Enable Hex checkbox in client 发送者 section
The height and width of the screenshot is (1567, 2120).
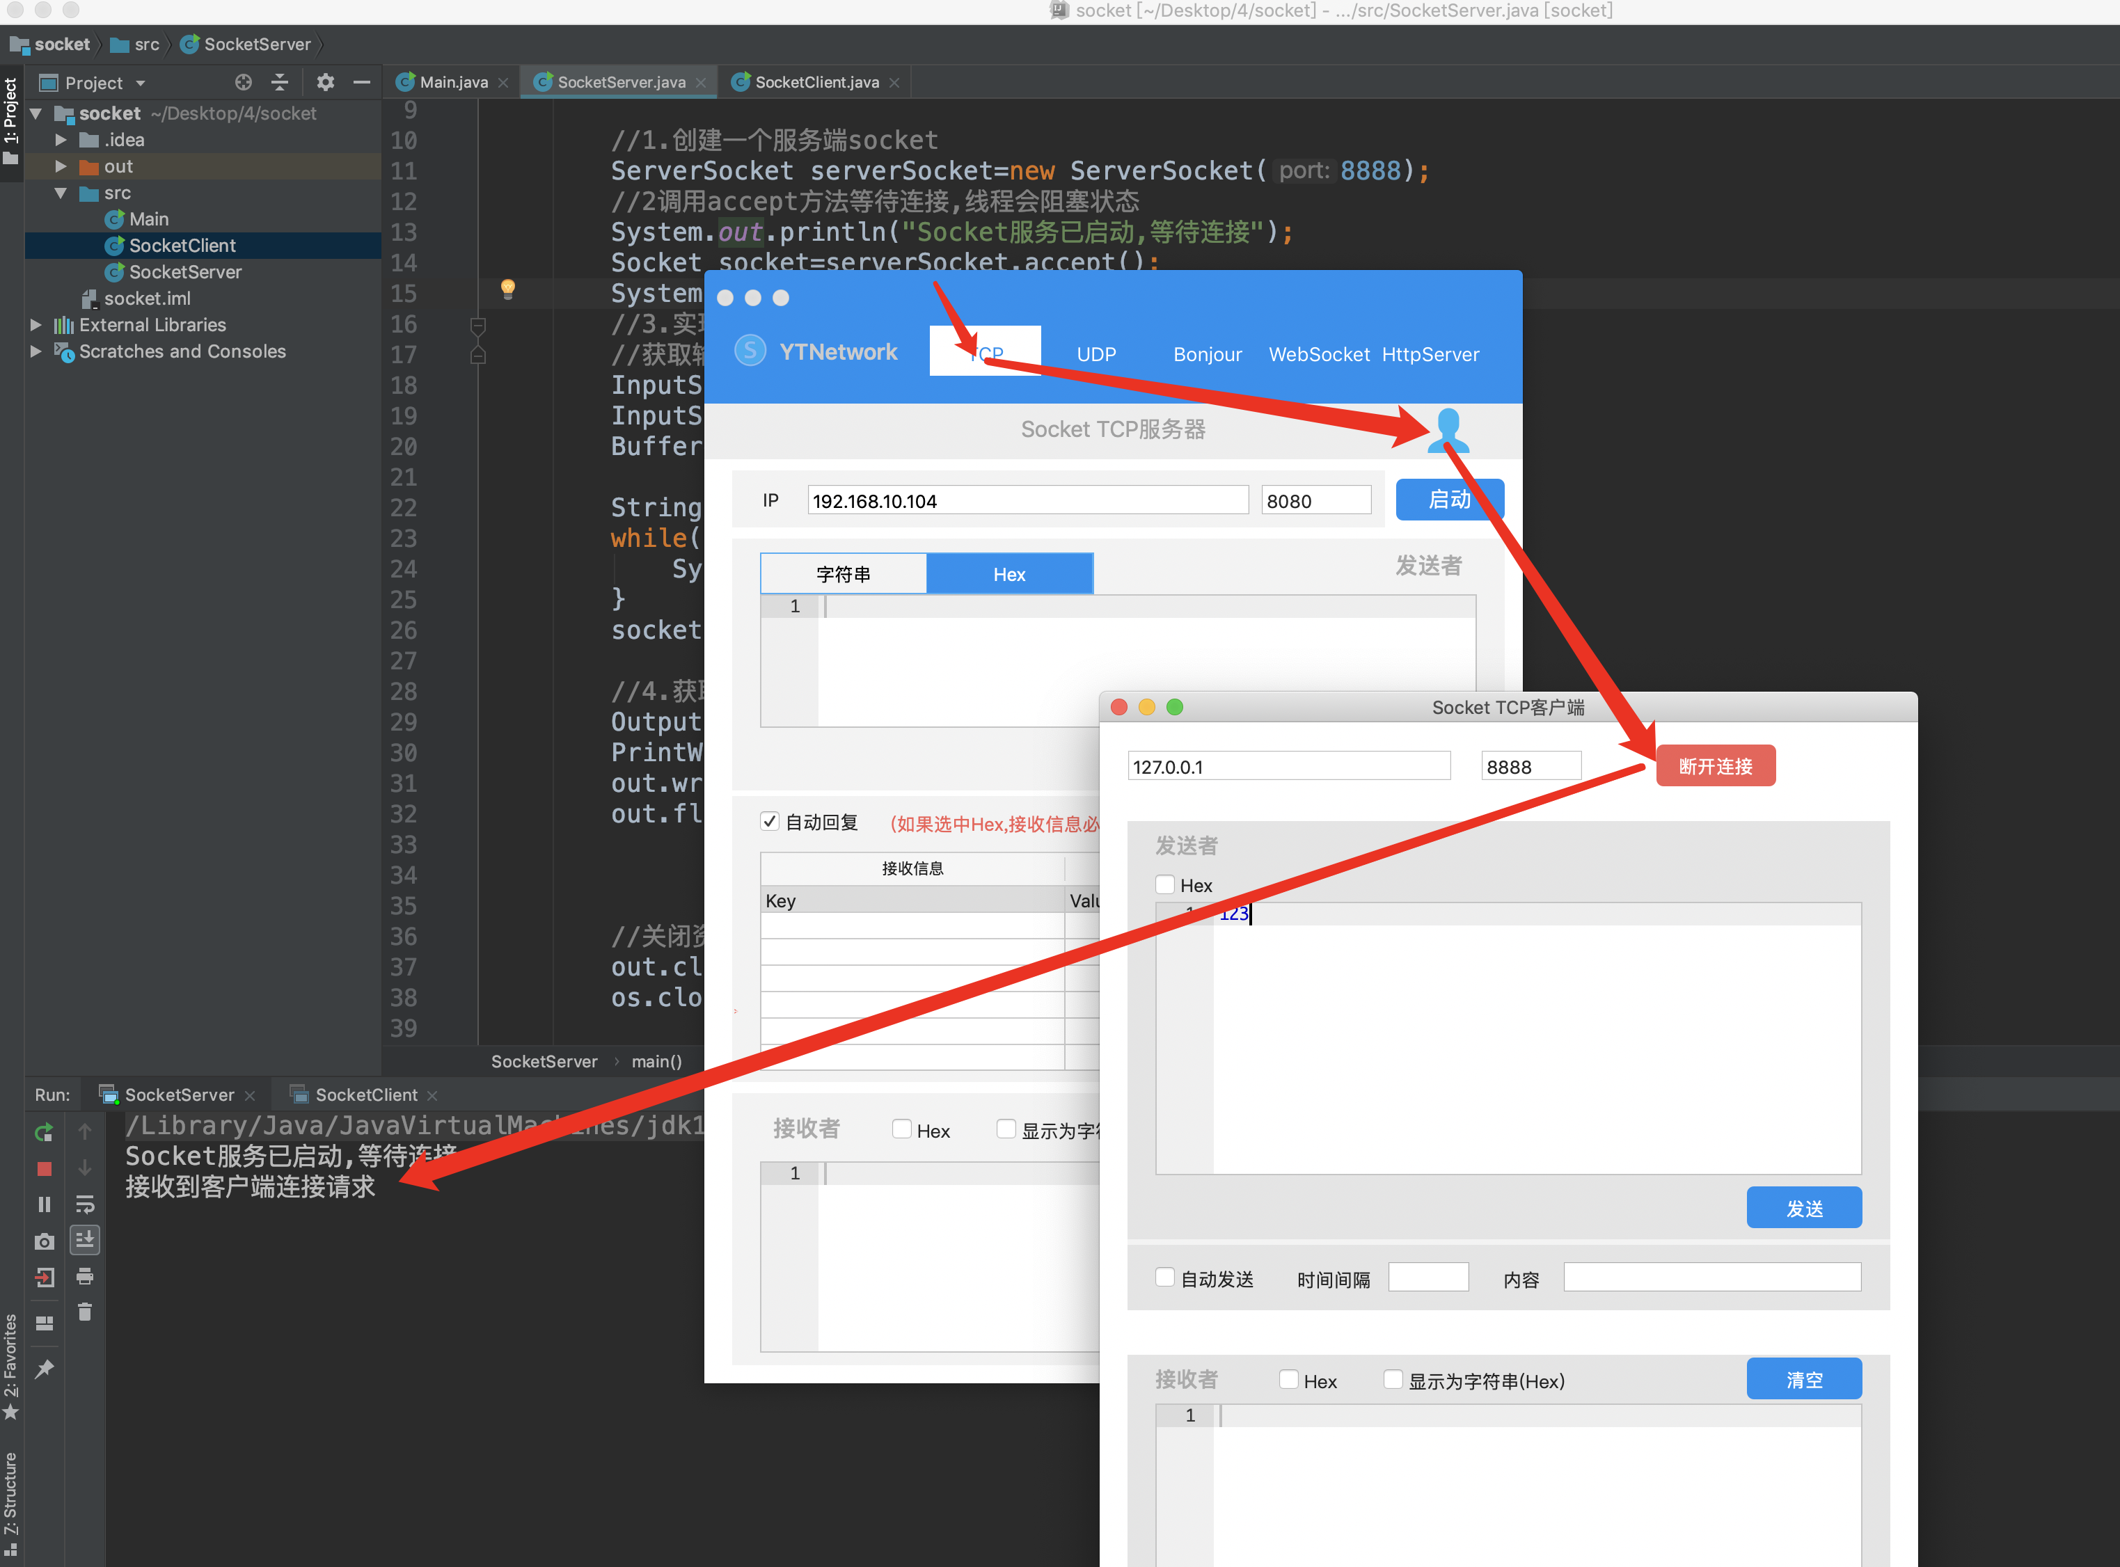[1166, 885]
